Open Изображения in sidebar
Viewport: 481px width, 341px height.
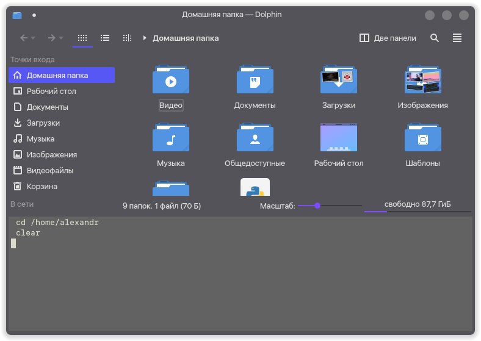click(x=62, y=154)
